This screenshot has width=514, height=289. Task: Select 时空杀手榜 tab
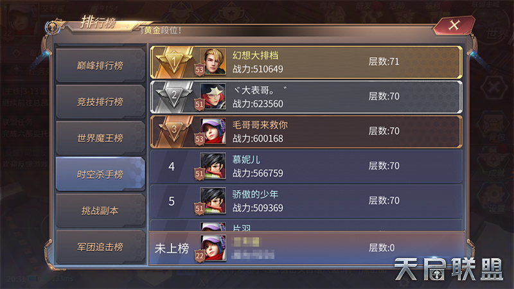click(x=100, y=174)
